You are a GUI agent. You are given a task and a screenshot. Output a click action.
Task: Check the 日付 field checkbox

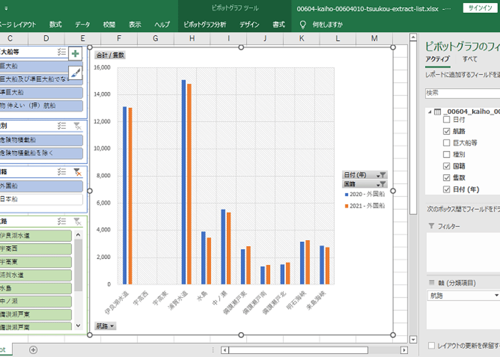pos(446,120)
